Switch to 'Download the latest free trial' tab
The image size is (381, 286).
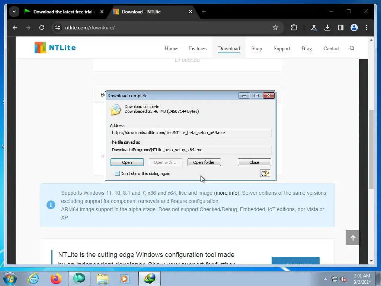[64, 12]
